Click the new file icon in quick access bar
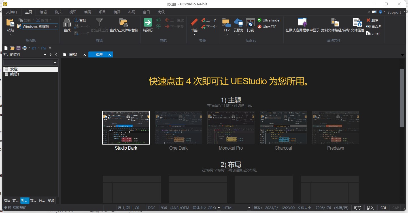 tap(6, 48)
